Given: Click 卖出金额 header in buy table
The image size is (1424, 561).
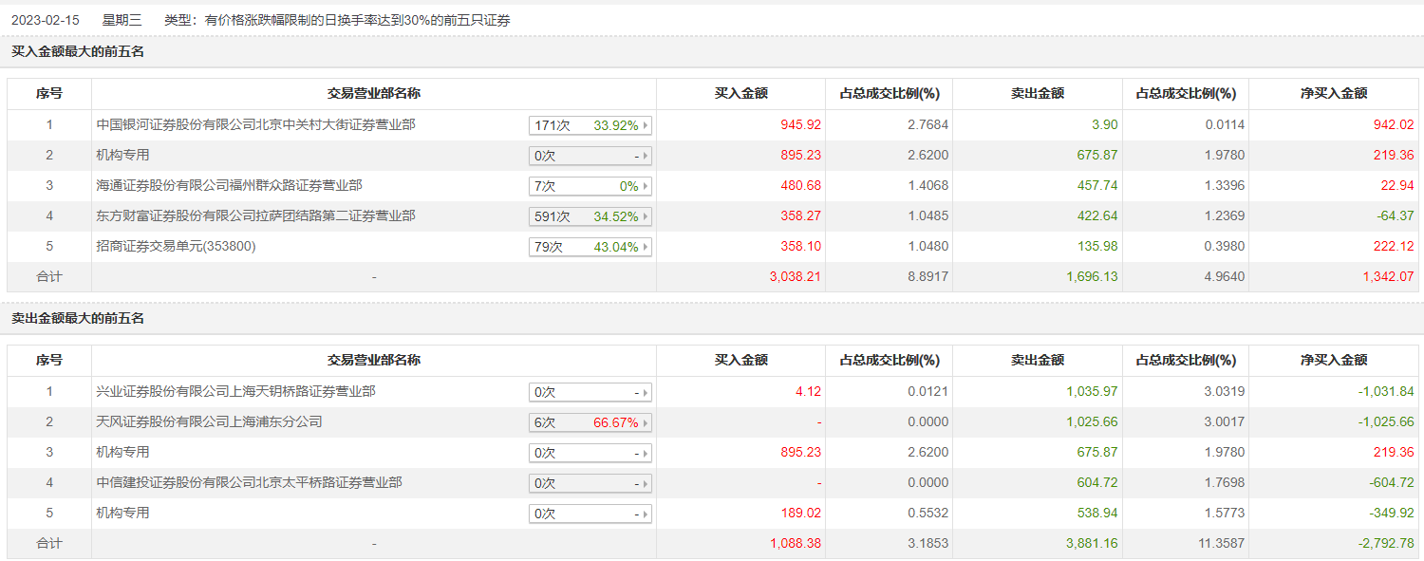Looking at the screenshot, I should pos(1038,94).
